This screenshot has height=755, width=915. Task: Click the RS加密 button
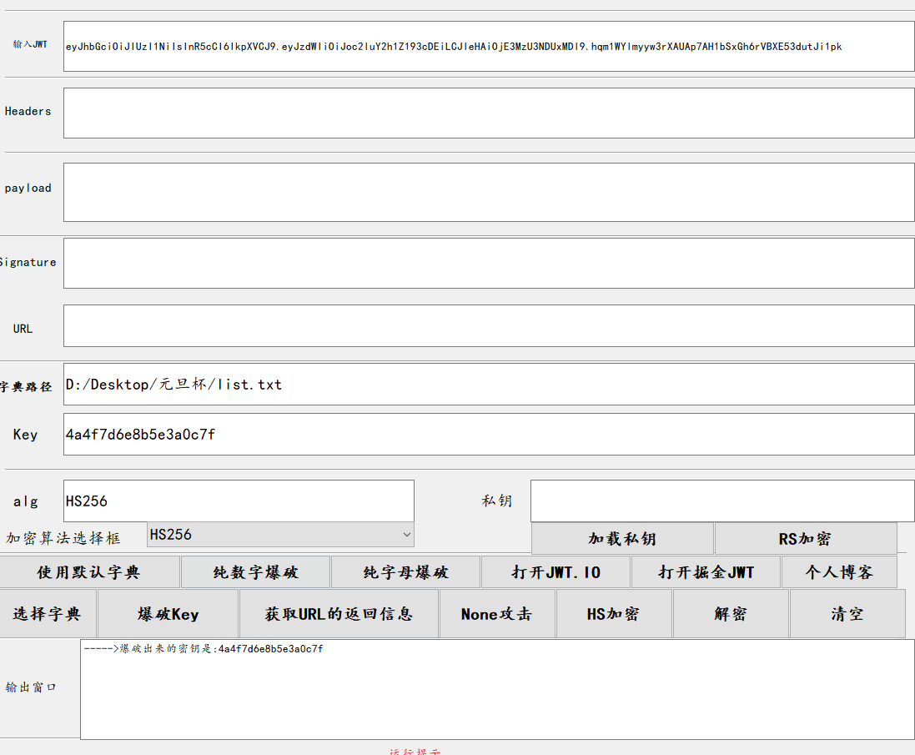tap(805, 539)
